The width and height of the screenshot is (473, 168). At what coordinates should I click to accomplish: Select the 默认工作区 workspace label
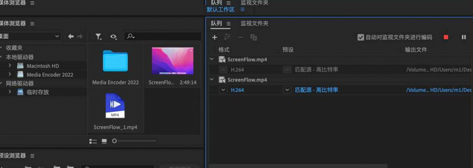(x=221, y=10)
